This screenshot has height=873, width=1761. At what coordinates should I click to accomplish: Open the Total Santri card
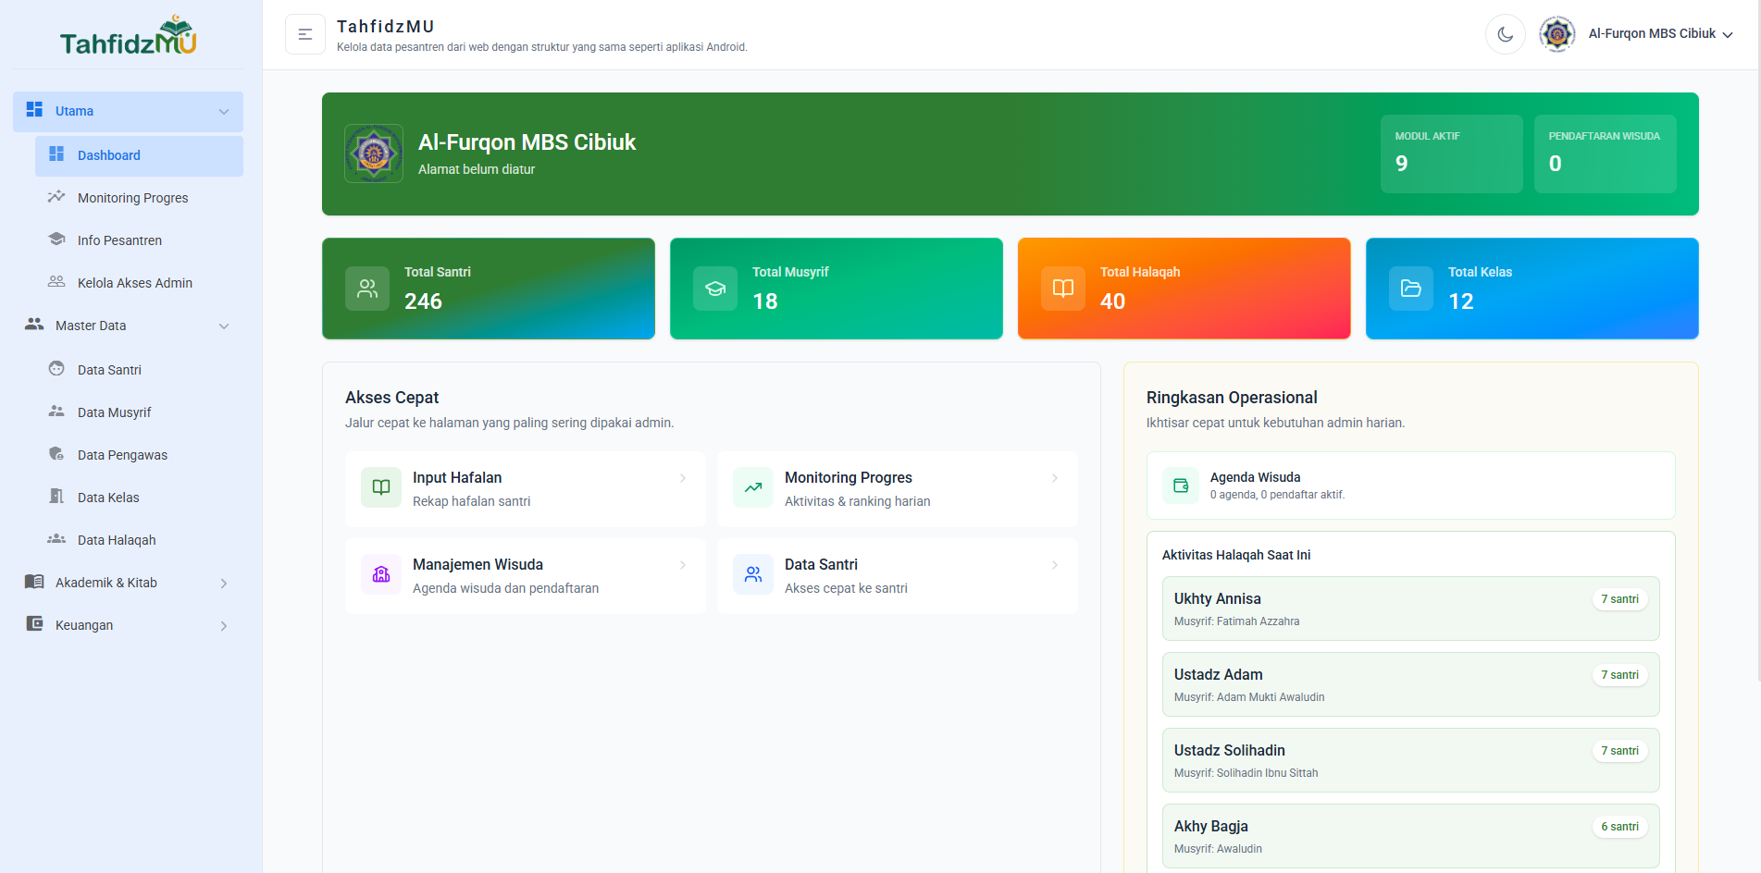(489, 289)
